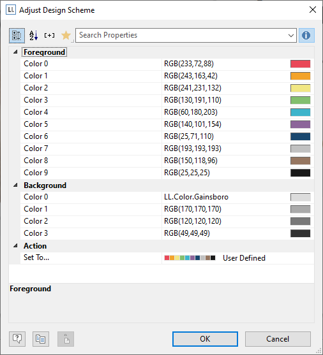Click the red Foreground Color 0 swatch
The width and height of the screenshot is (323, 355).
tap(300, 64)
